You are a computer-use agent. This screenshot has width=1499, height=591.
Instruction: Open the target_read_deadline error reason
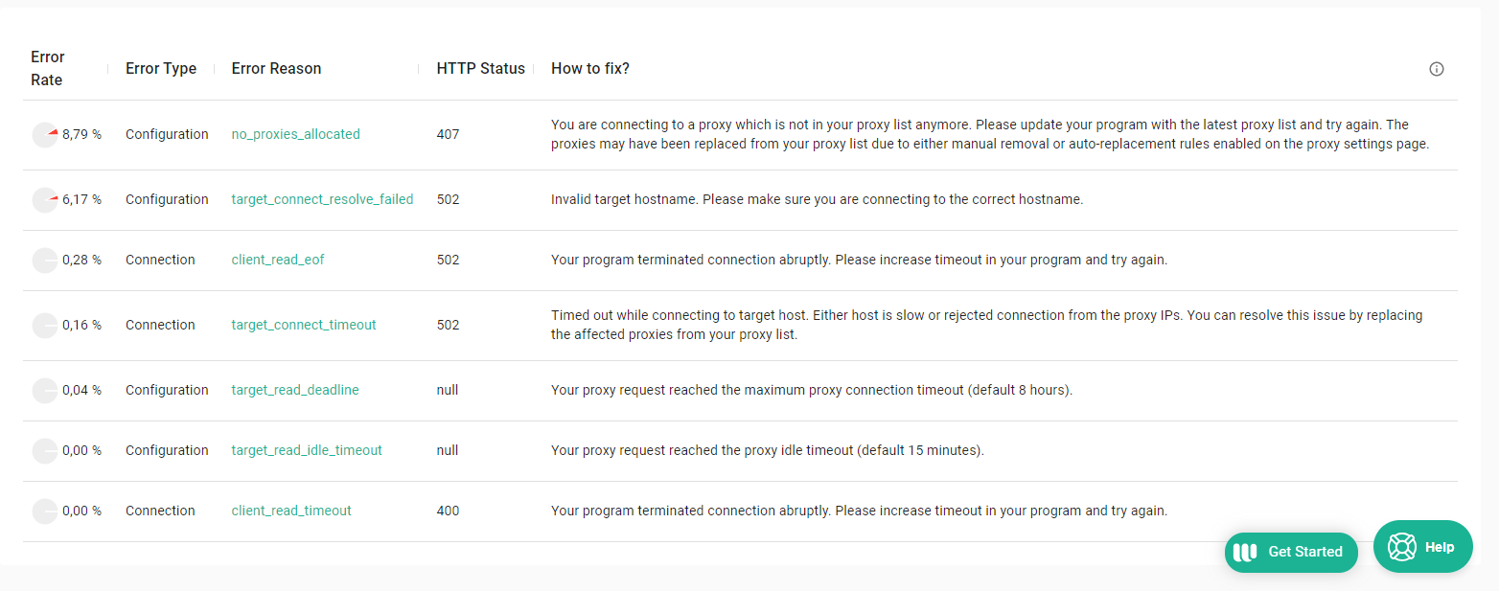(x=295, y=391)
